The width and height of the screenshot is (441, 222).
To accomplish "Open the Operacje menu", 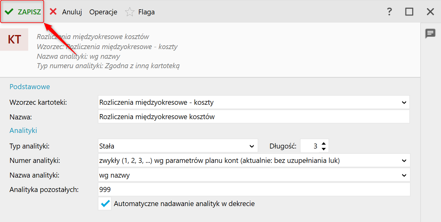I will click(x=103, y=12).
